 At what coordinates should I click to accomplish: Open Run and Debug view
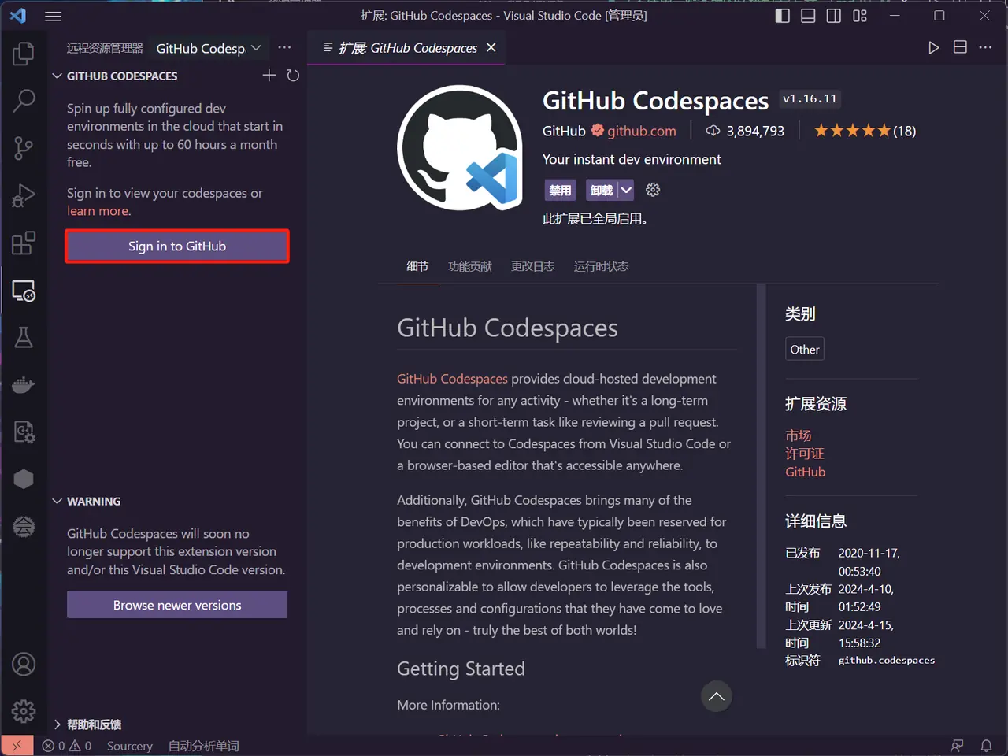pyautogui.click(x=24, y=195)
